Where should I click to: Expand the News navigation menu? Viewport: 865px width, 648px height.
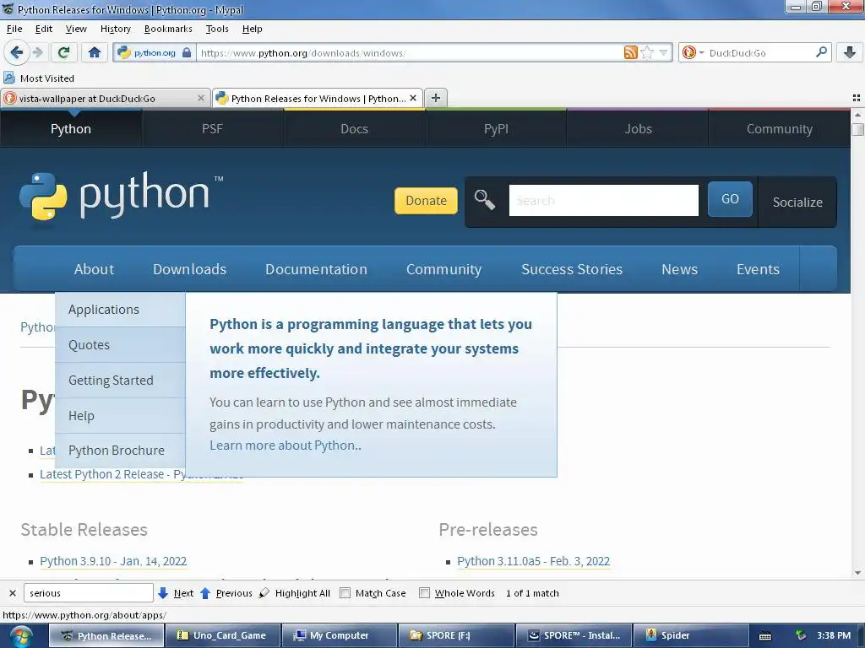pyautogui.click(x=680, y=269)
